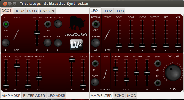Image resolution: width=184 pixels, height=100 pixels.
Task: Toggle the FM switch
Action: tap(158, 83)
